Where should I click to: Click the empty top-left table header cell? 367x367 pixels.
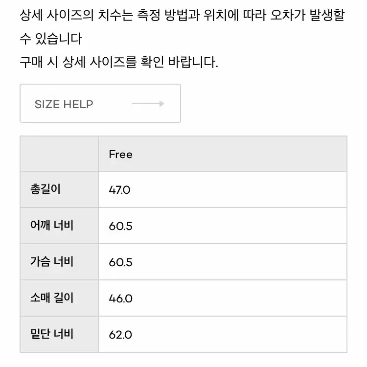point(59,154)
